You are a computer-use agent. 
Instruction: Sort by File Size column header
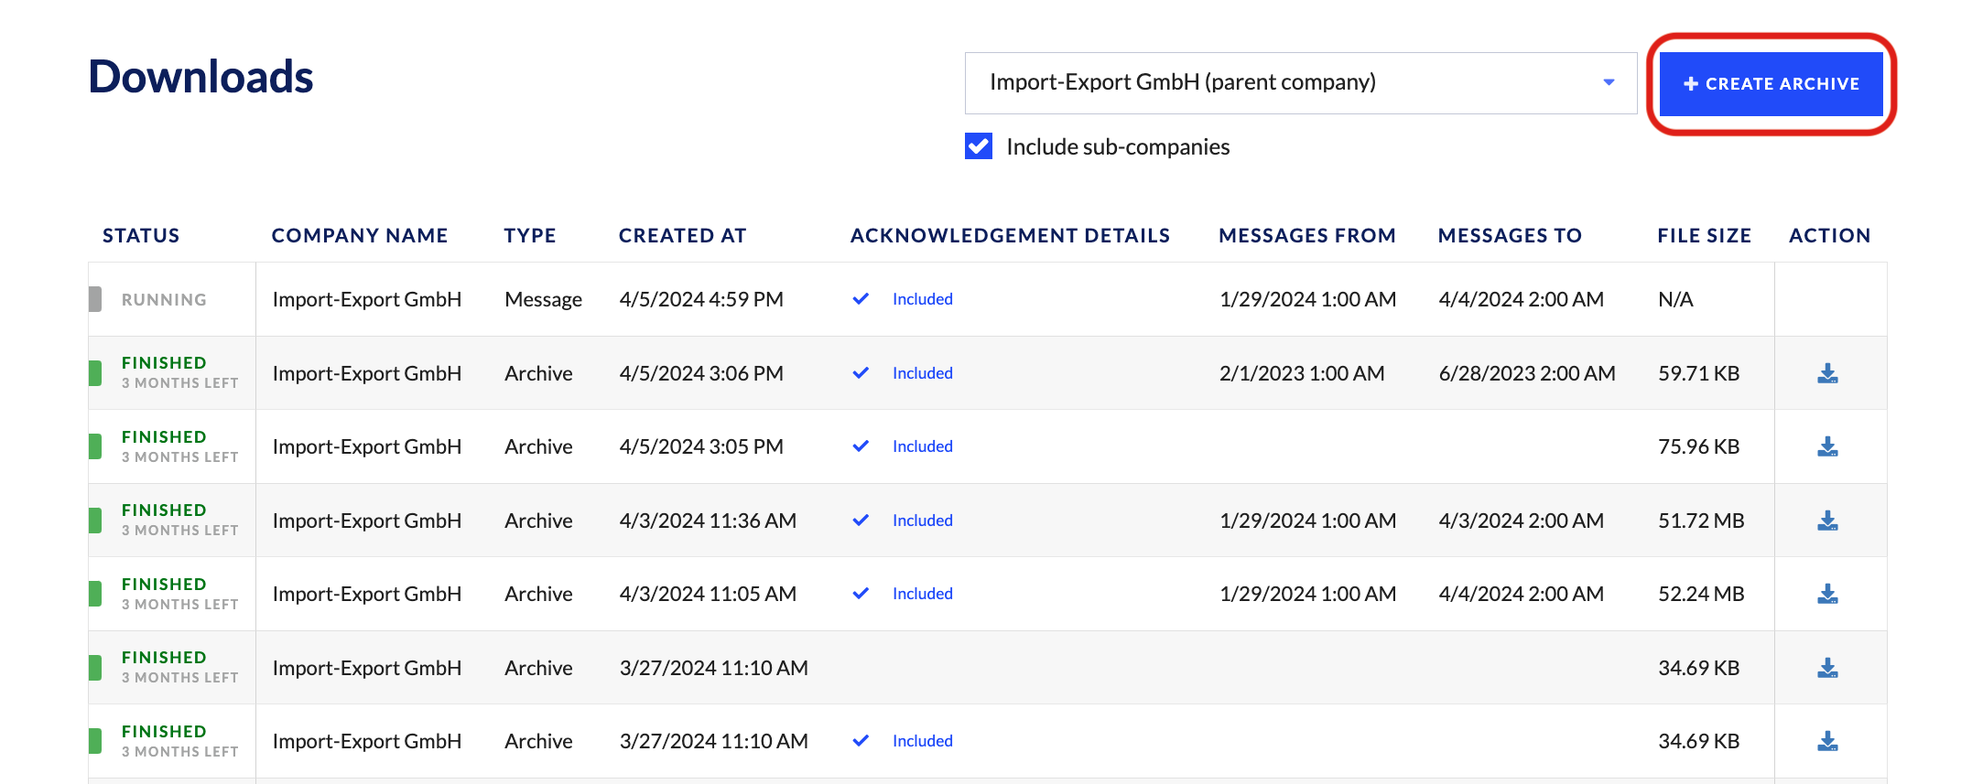click(x=1704, y=236)
